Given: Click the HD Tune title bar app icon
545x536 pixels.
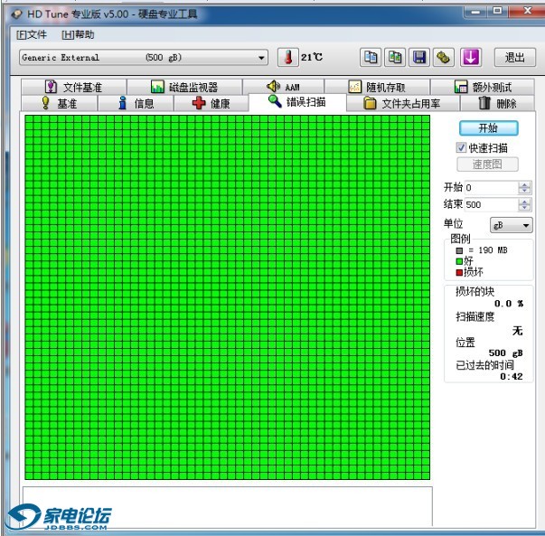Looking at the screenshot, I should [17, 14].
